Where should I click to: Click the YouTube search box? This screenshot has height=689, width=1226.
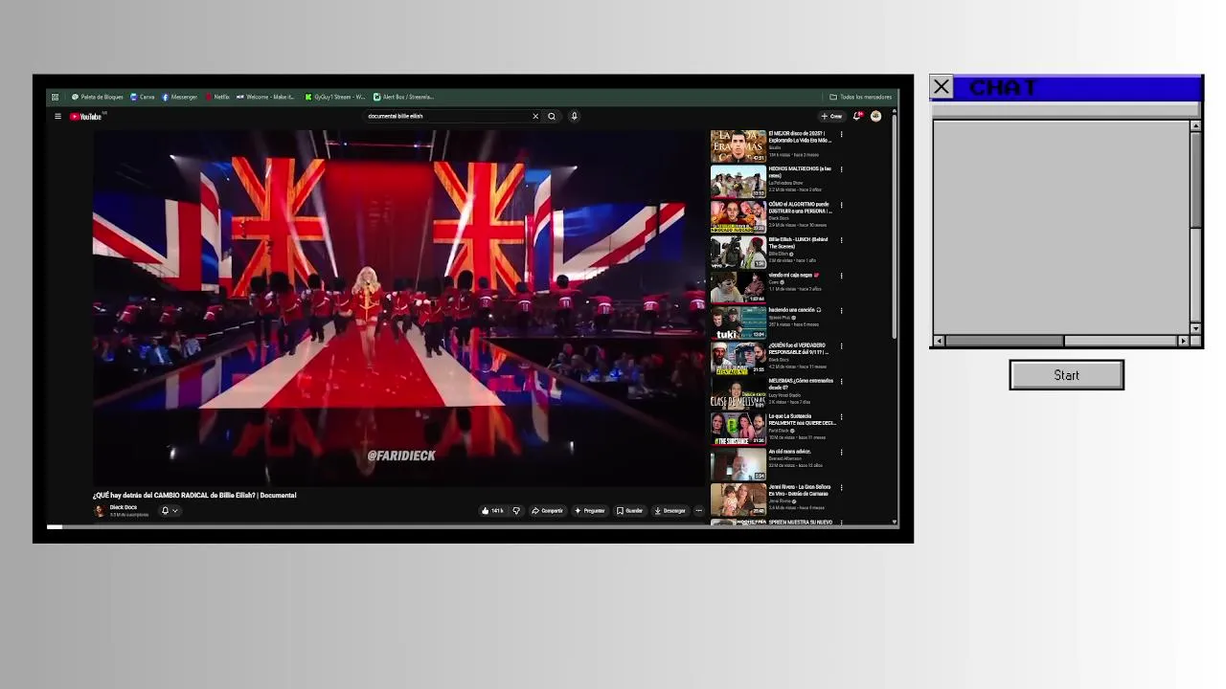446,117
